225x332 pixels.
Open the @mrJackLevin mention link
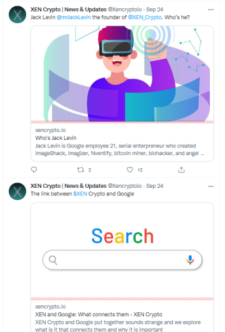click(74, 17)
